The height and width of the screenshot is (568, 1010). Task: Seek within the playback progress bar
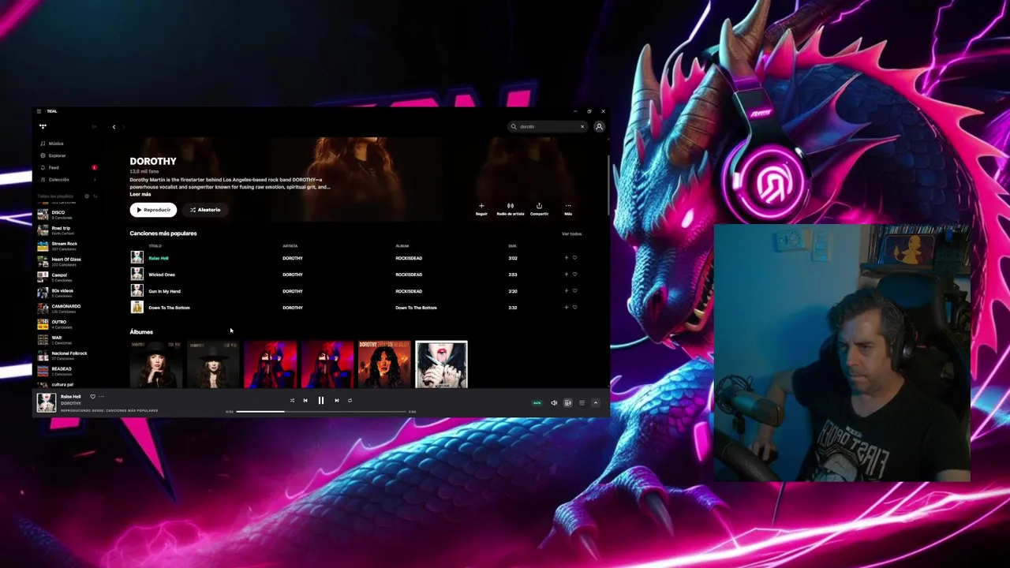click(321, 411)
